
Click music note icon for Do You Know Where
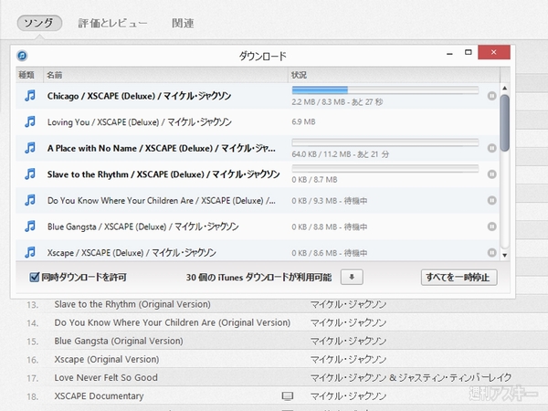(x=30, y=200)
